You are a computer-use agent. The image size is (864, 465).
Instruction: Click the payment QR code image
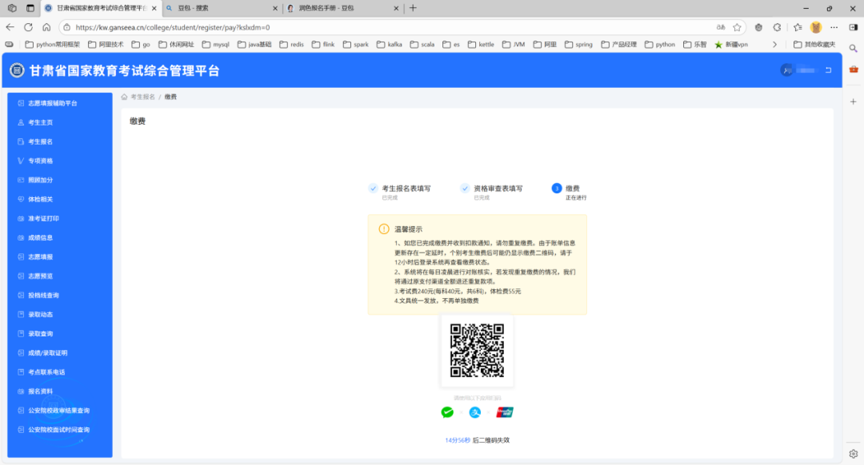476,351
